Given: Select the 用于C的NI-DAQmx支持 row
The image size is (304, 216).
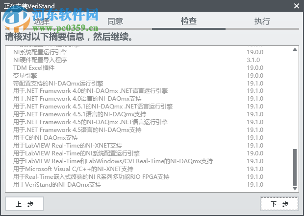Looking at the screenshot, I should coord(138,138).
